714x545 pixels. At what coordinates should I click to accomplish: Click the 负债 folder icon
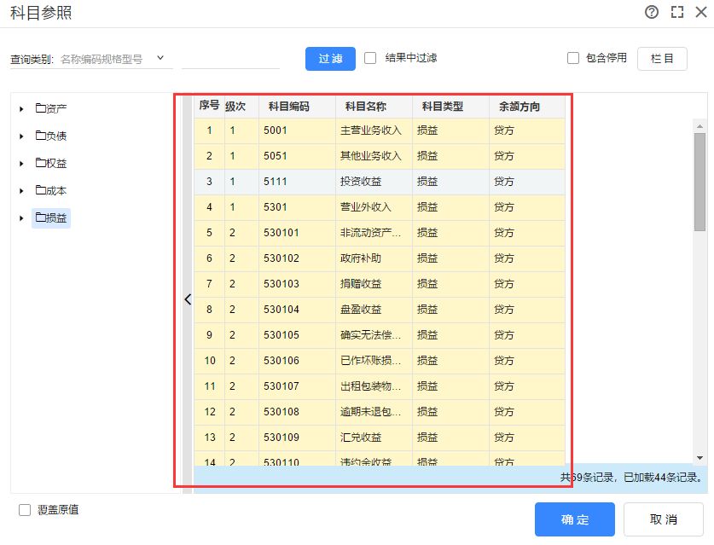pos(41,136)
